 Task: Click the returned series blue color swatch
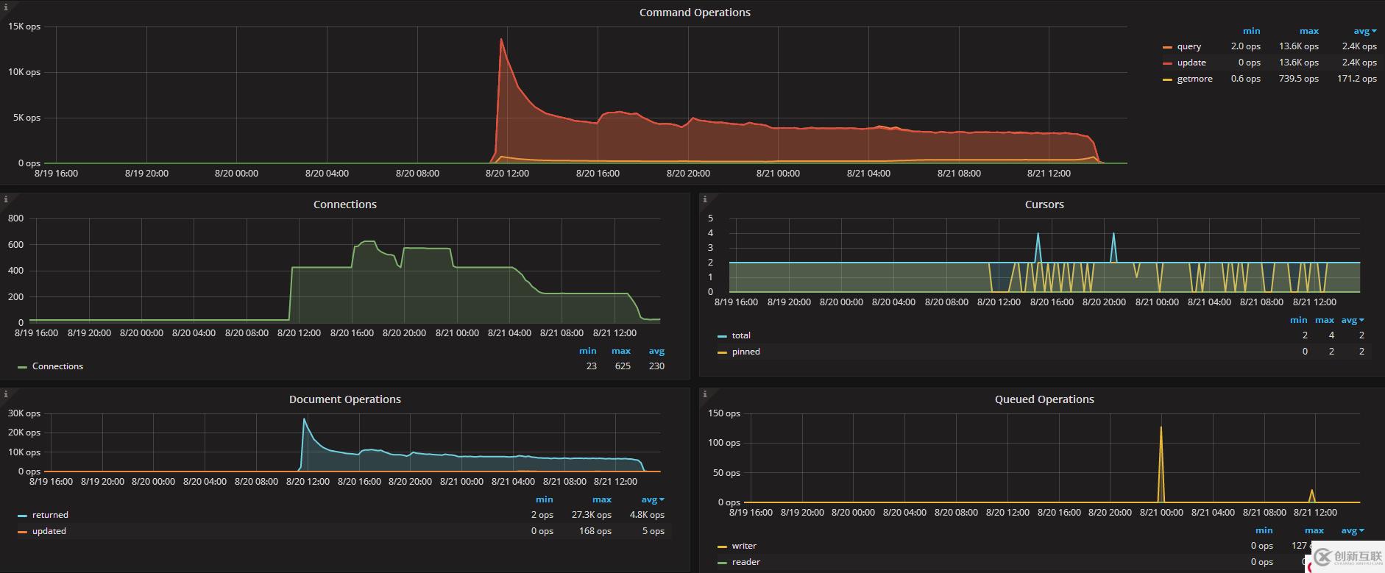pos(22,516)
